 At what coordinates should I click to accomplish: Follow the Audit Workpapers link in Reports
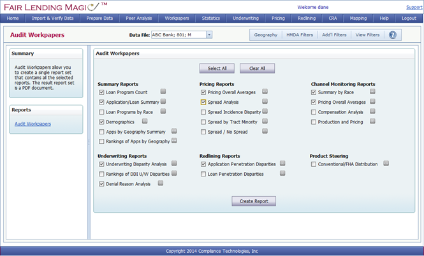(33, 124)
